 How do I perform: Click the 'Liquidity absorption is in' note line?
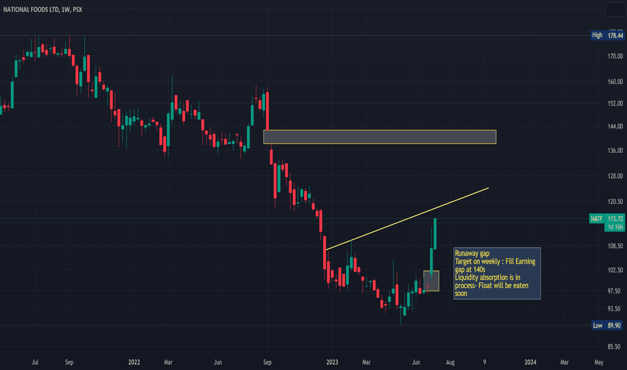pyautogui.click(x=488, y=277)
